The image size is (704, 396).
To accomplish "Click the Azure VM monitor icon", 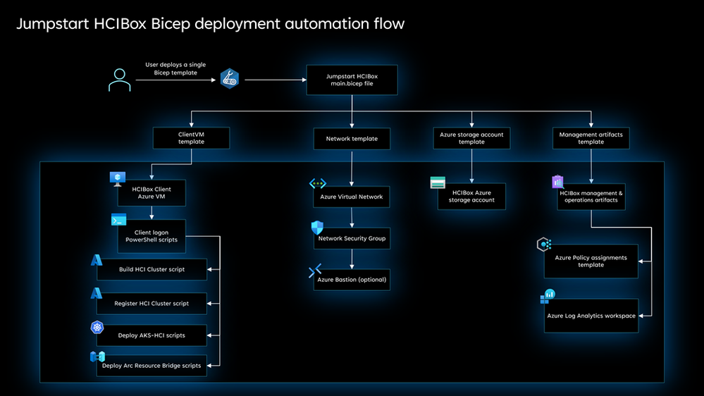I will click(x=118, y=179).
